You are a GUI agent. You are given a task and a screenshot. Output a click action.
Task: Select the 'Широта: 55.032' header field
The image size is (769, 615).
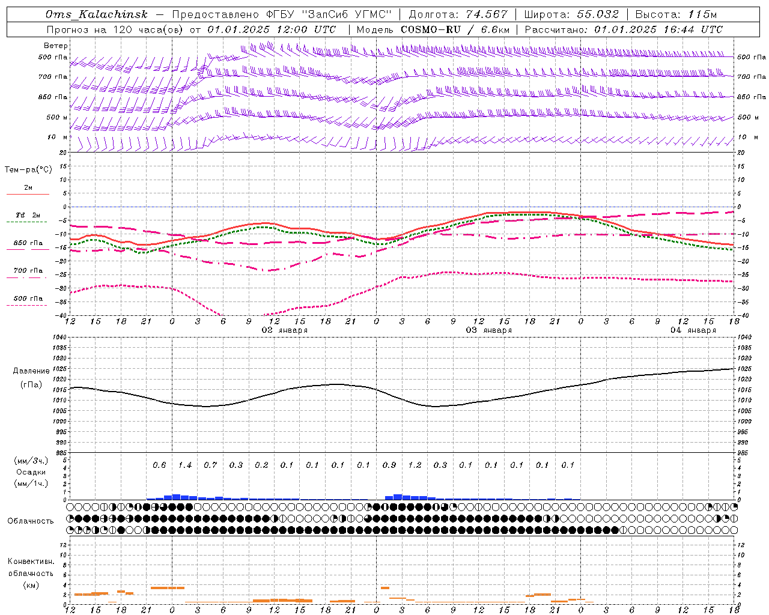571,14
